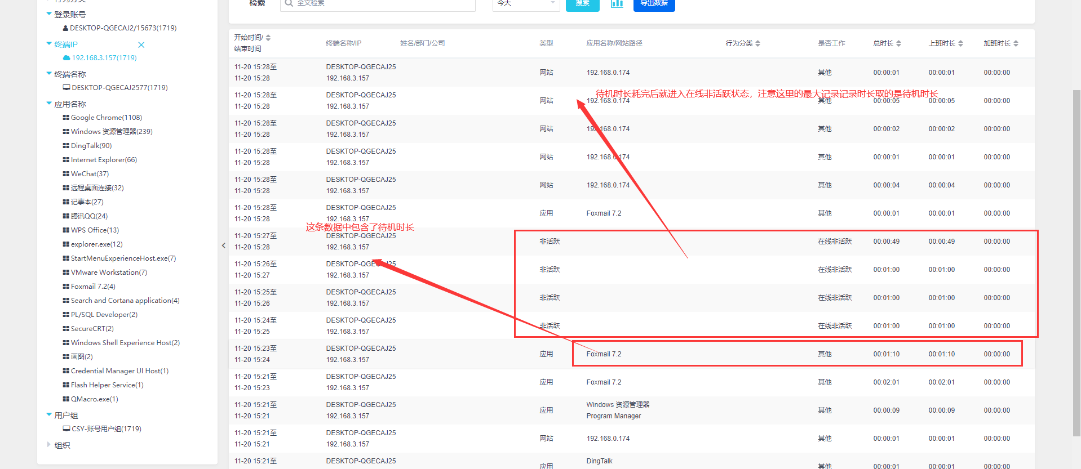Click the 终端名称/IP column header
The height and width of the screenshot is (469, 1081).
click(x=343, y=43)
